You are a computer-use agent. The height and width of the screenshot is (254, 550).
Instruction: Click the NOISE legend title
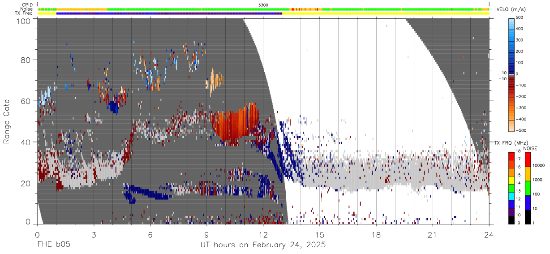[x=530, y=148]
